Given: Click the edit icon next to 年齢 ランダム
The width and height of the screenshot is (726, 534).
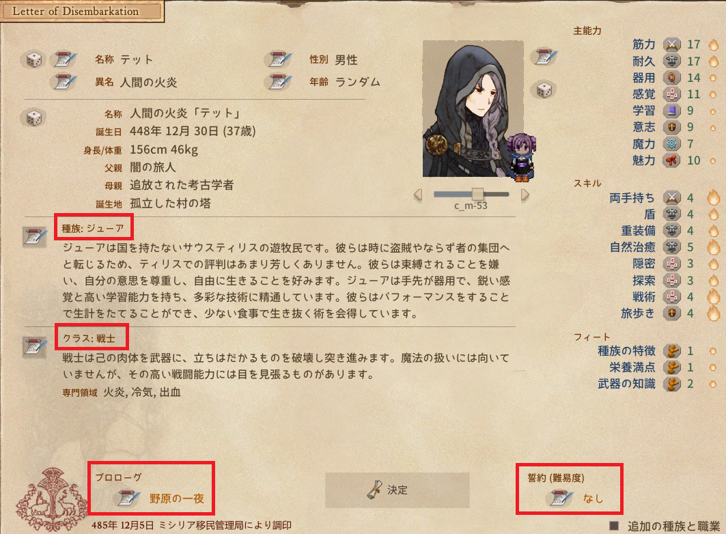Looking at the screenshot, I should click(279, 82).
